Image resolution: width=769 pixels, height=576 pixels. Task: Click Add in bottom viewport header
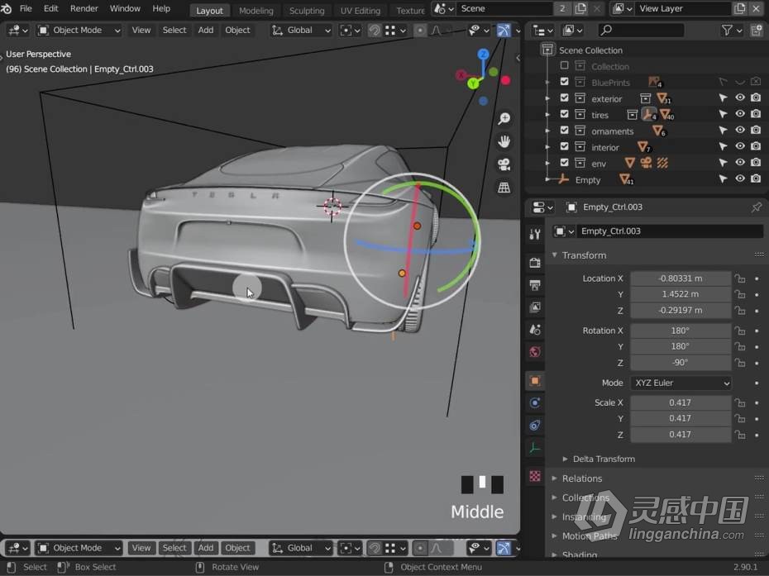coord(206,548)
